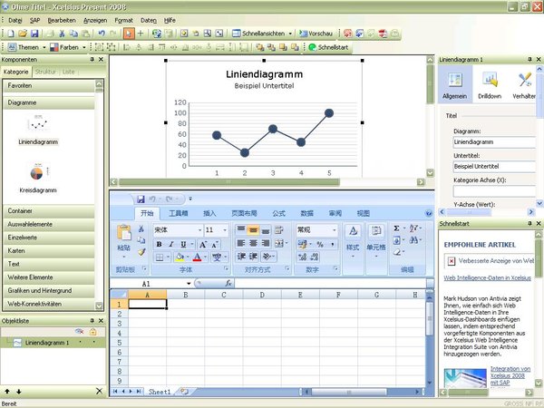
Task: Click the red font color button
Action: click(197, 257)
